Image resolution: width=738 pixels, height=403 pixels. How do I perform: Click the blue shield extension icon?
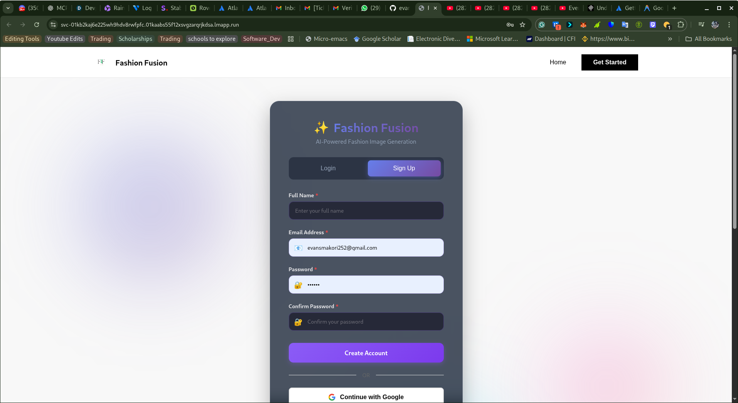(x=611, y=25)
